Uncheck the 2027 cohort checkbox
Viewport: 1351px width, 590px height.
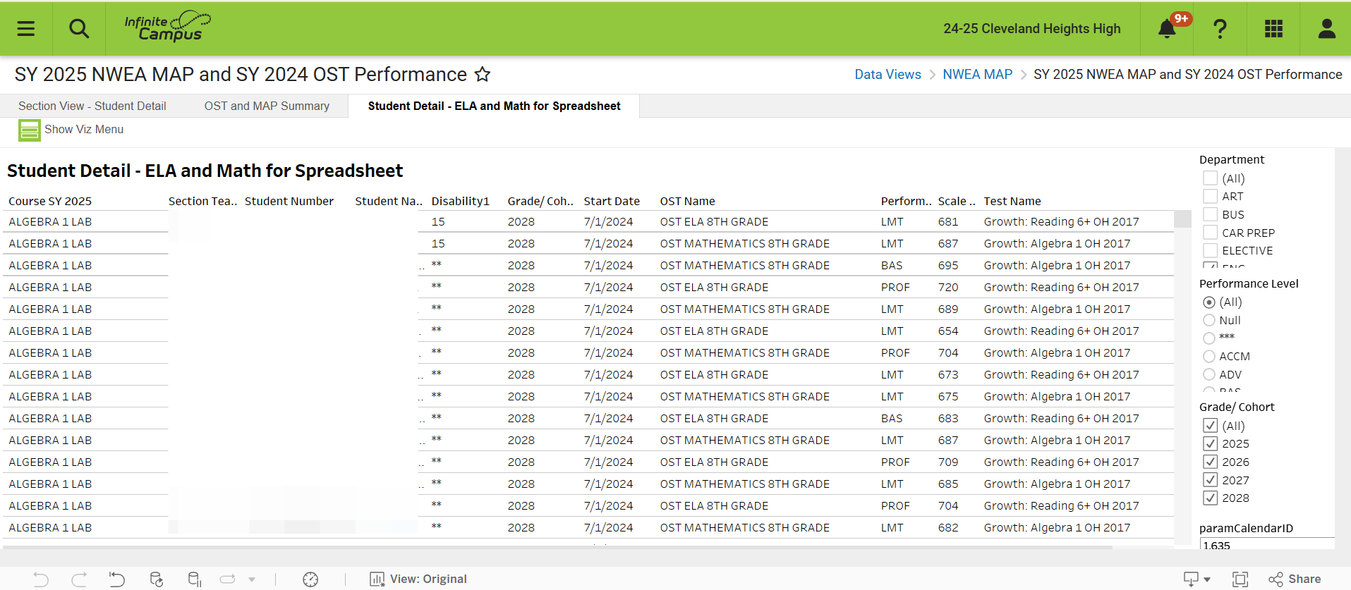1211,480
